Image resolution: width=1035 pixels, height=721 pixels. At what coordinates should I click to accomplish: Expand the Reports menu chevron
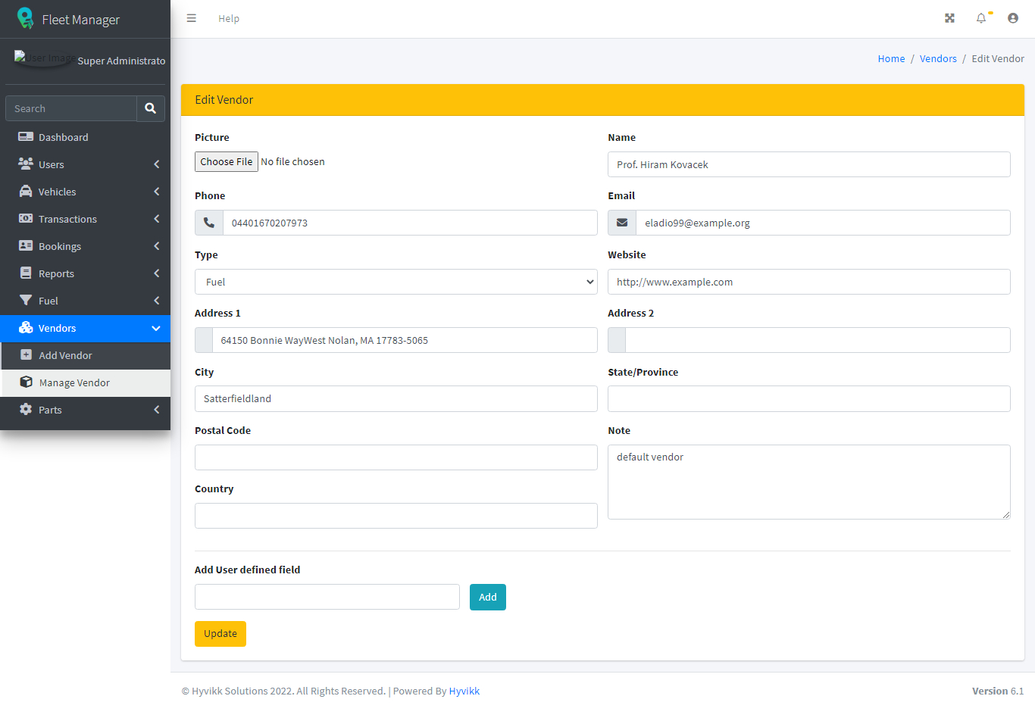(157, 273)
